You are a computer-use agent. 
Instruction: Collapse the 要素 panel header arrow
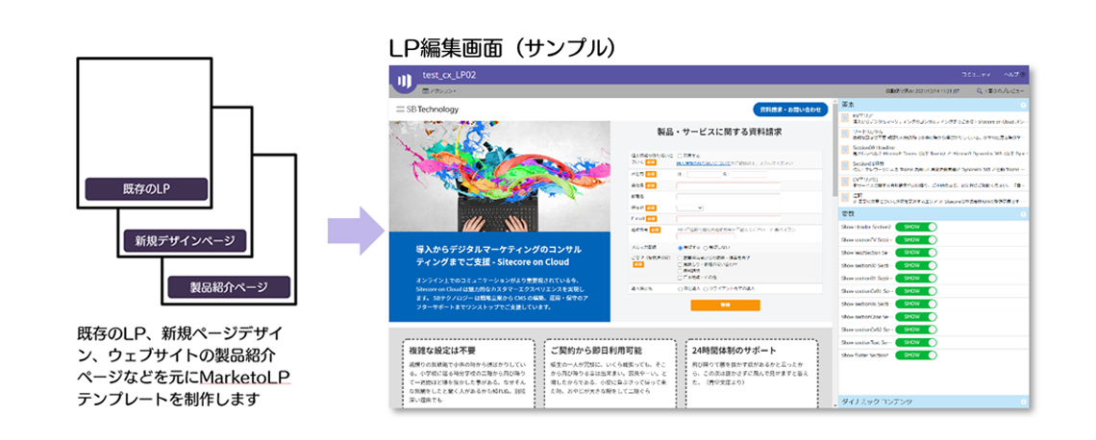coord(1023,106)
